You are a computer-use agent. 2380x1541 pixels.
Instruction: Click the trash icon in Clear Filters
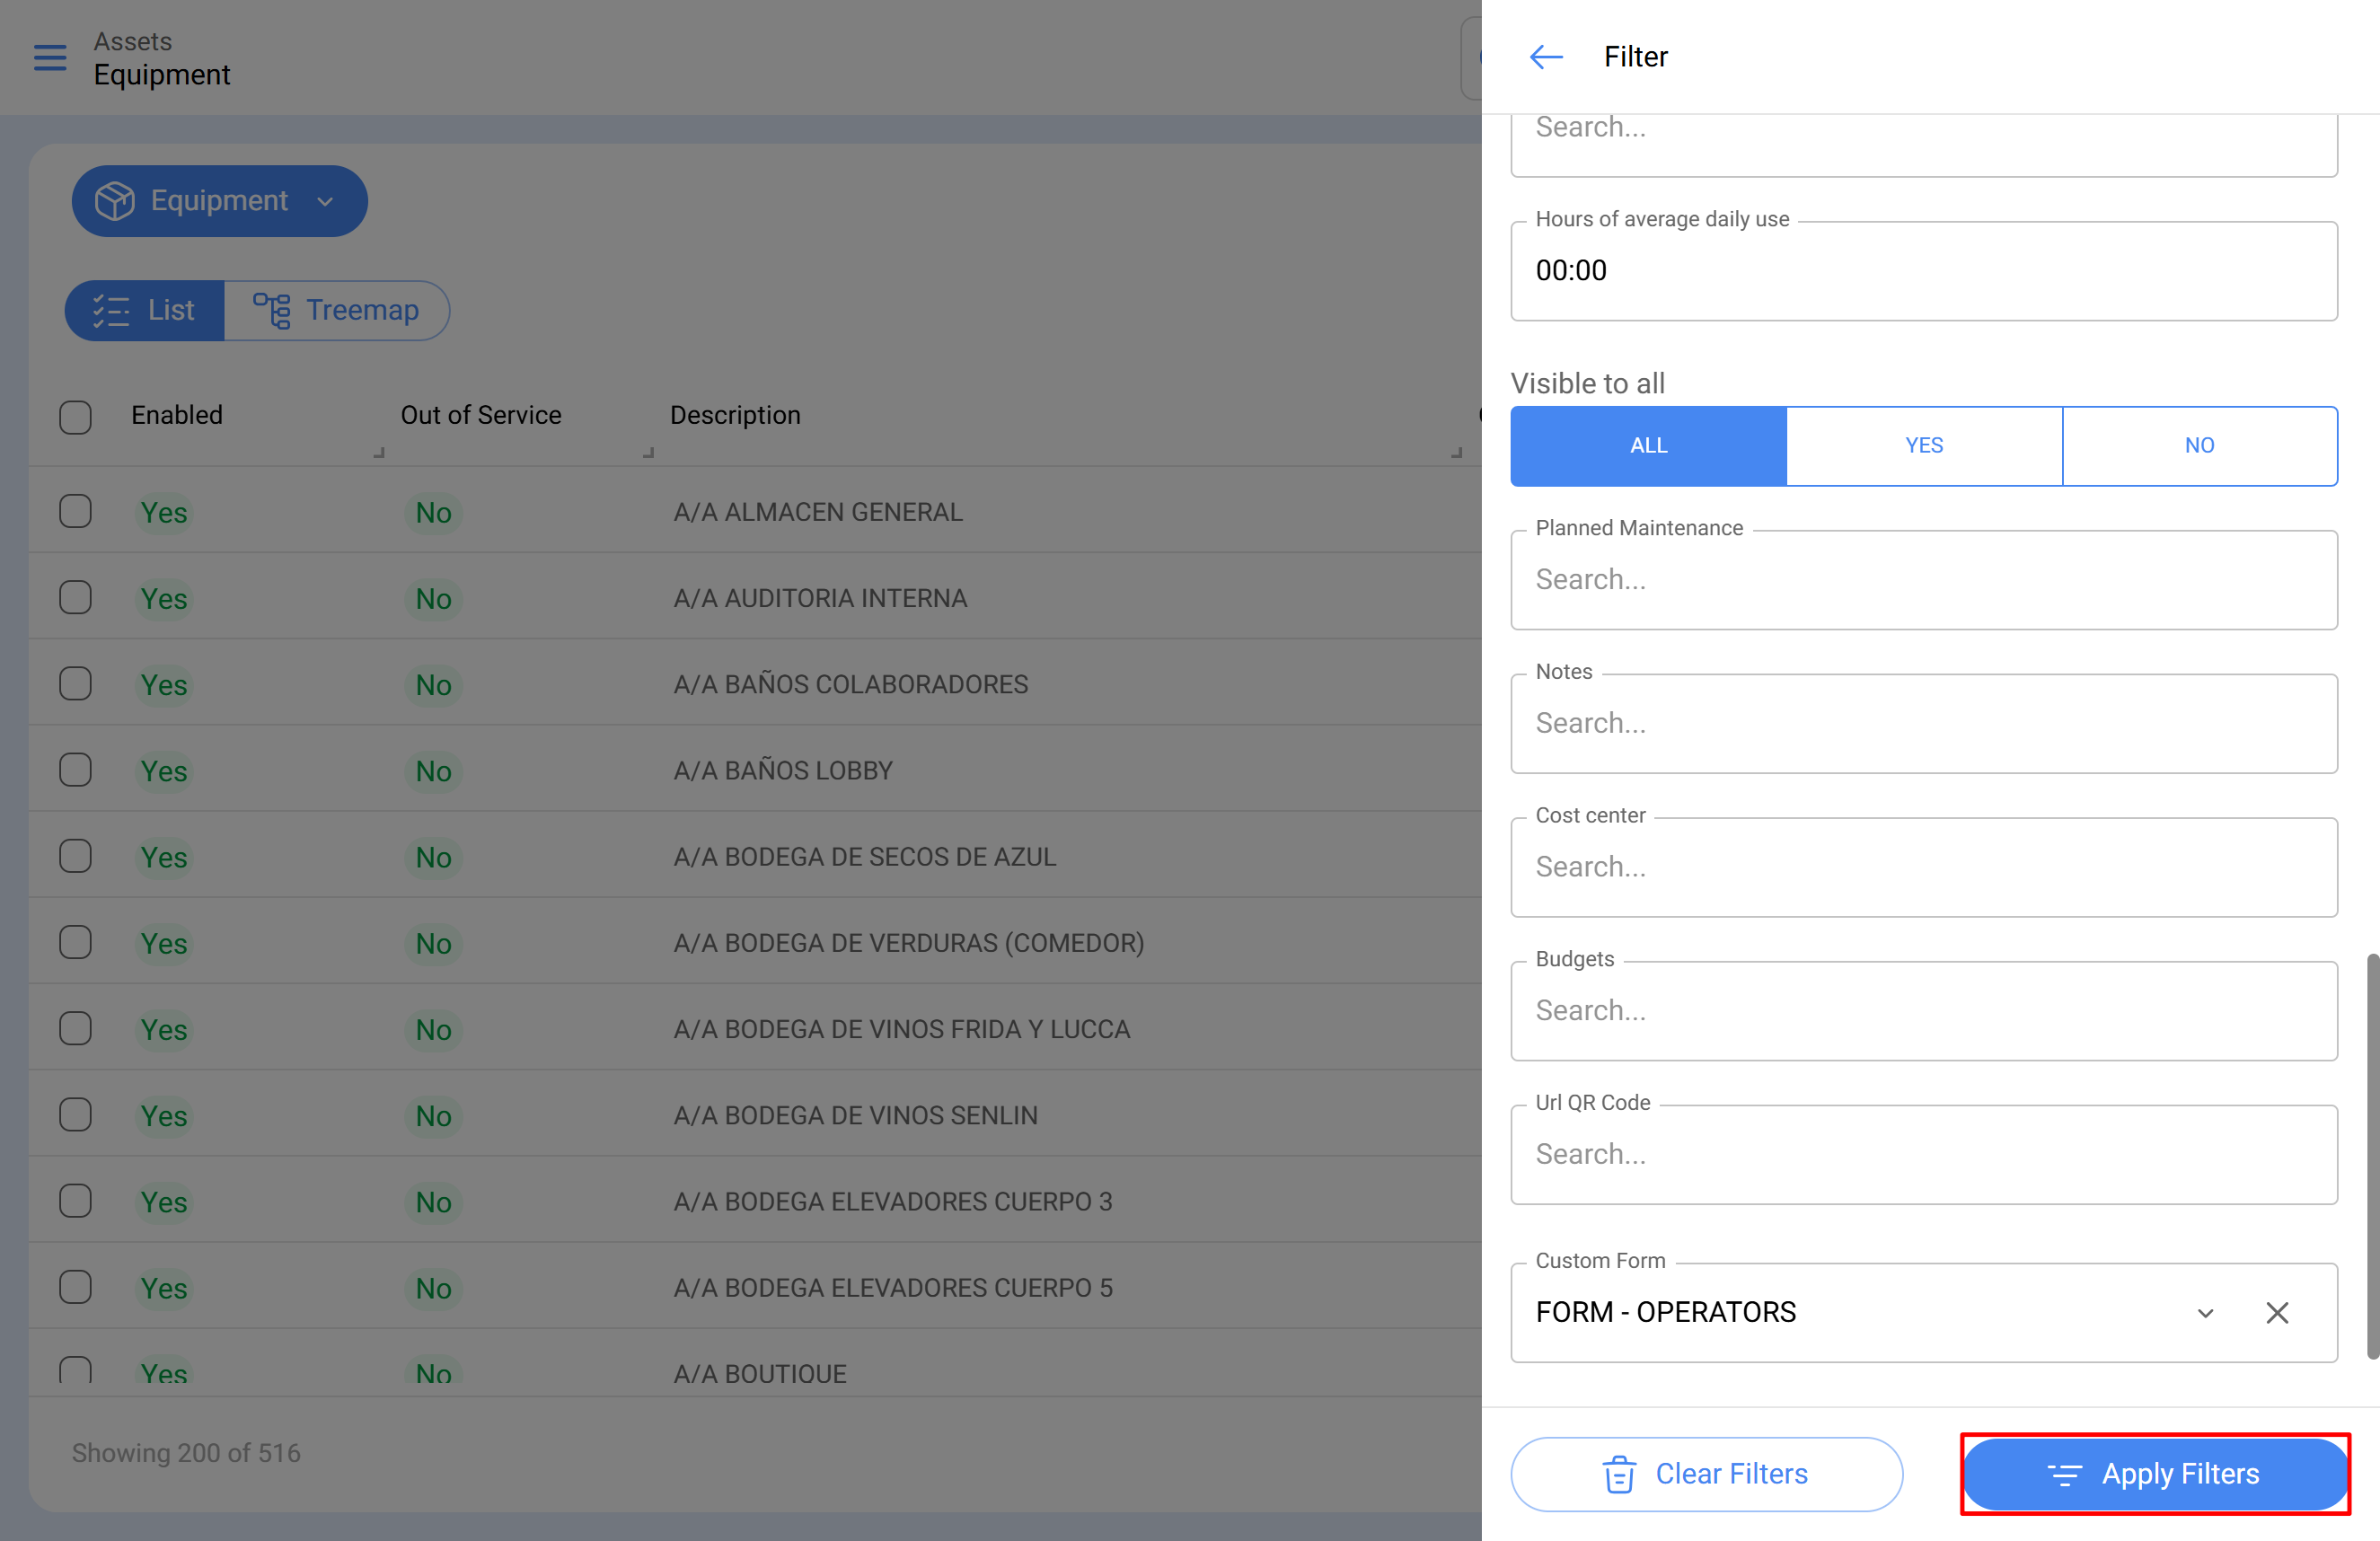point(1619,1474)
